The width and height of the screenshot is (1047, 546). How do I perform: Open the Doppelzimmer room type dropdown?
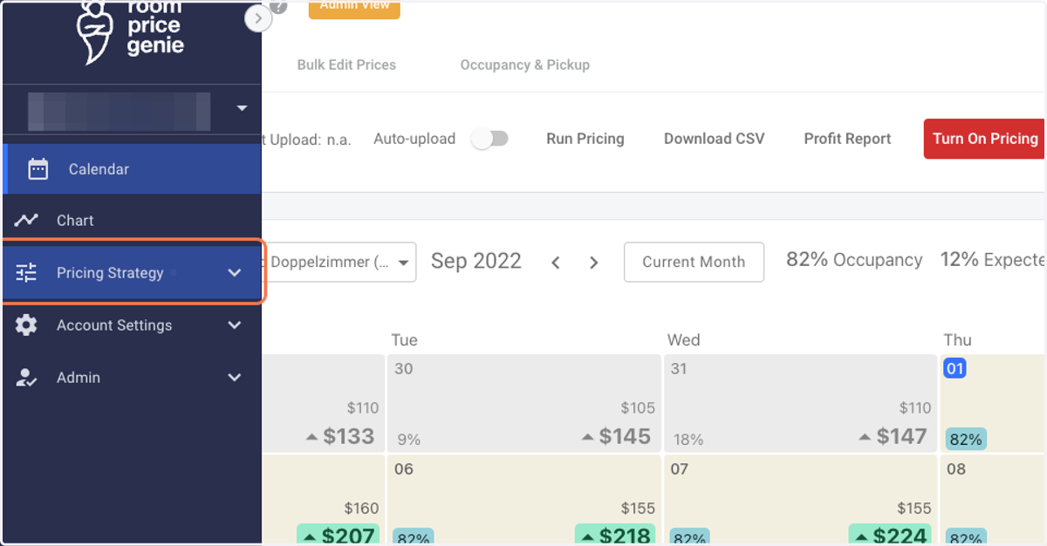click(x=339, y=262)
